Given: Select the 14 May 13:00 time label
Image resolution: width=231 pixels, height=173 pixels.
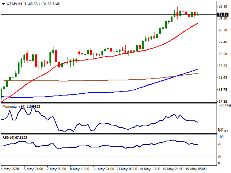Looking at the screenshot, I should (150, 169).
